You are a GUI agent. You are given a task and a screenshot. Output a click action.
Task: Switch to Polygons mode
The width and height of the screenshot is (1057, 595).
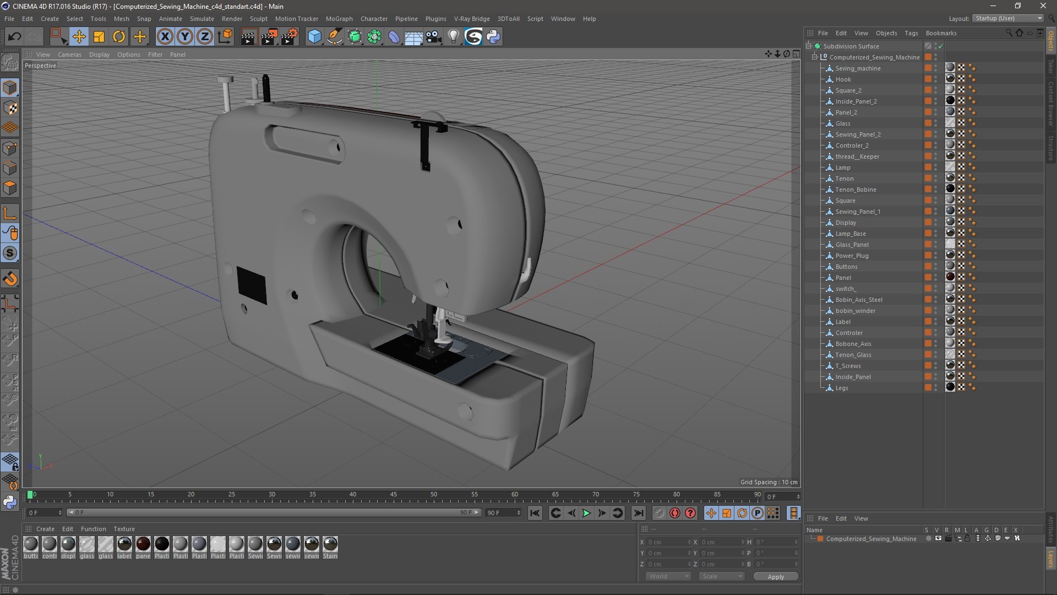pos(10,188)
